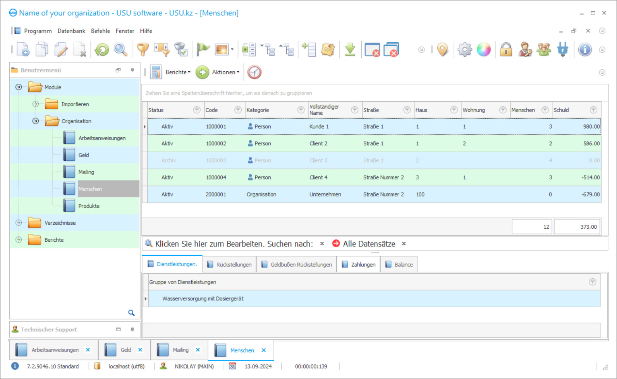Image resolution: width=617 pixels, height=379 pixels.
Task: Switch to the Rückstellungen tab
Action: [x=229, y=264]
